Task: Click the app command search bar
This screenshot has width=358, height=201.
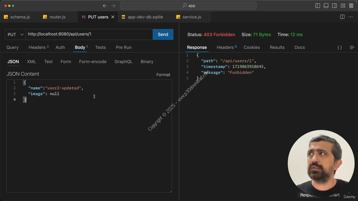Action: pyautogui.click(x=188, y=6)
